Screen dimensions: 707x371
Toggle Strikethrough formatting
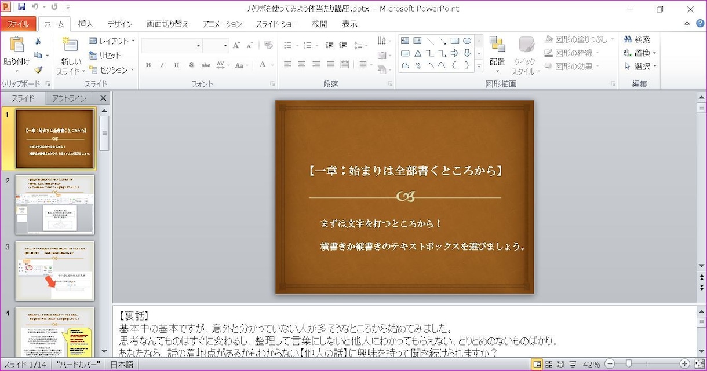coord(206,65)
